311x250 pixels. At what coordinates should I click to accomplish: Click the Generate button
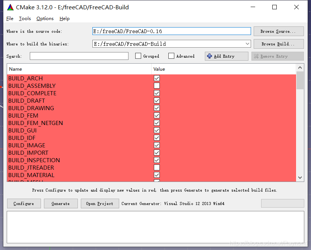(61, 203)
